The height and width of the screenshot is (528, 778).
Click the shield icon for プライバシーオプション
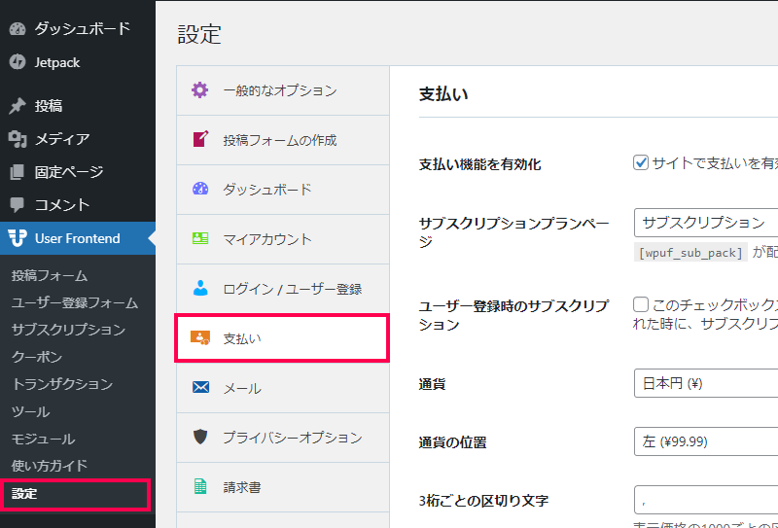click(x=200, y=437)
